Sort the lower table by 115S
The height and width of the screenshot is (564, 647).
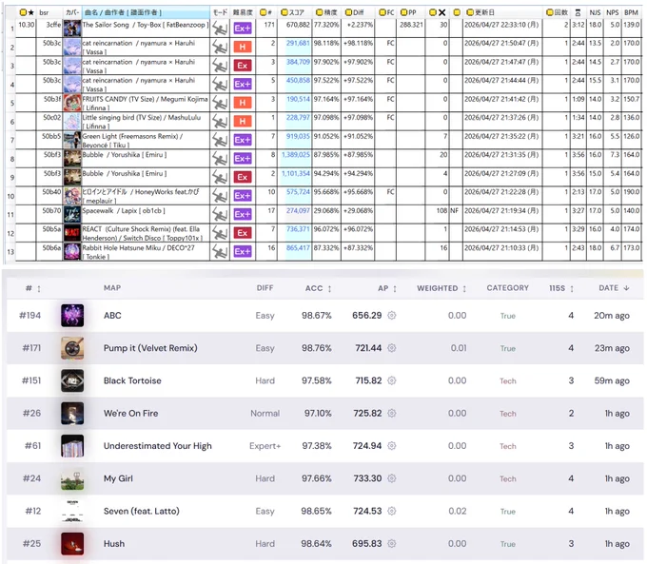[561, 288]
